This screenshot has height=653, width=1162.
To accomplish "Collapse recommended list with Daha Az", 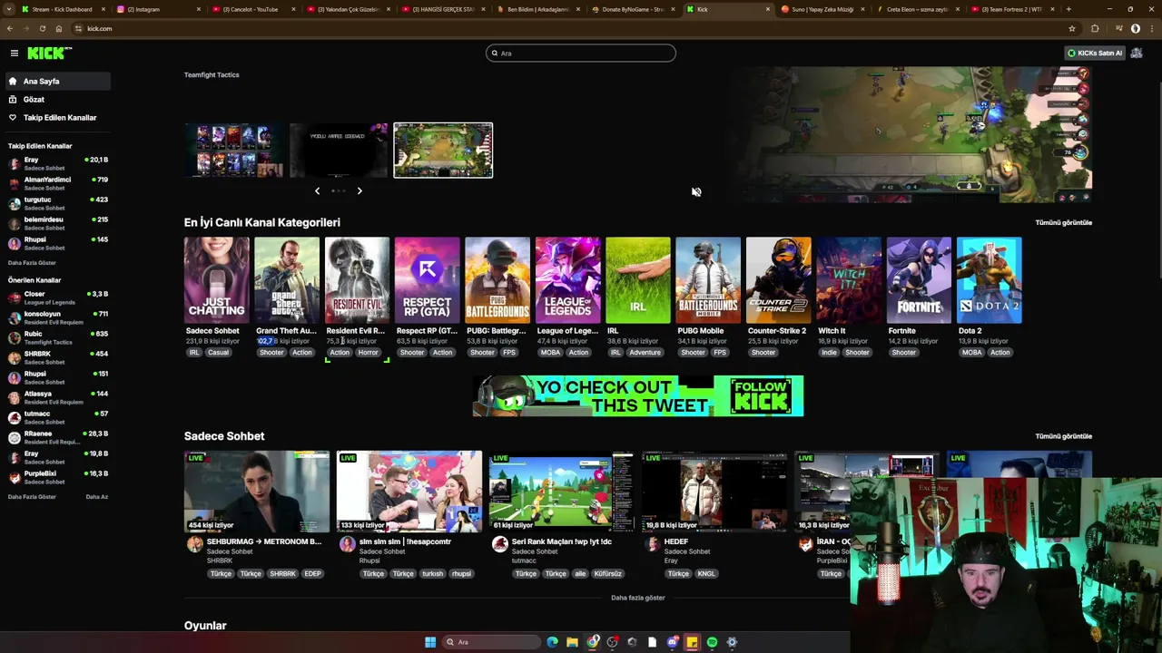I will [96, 497].
